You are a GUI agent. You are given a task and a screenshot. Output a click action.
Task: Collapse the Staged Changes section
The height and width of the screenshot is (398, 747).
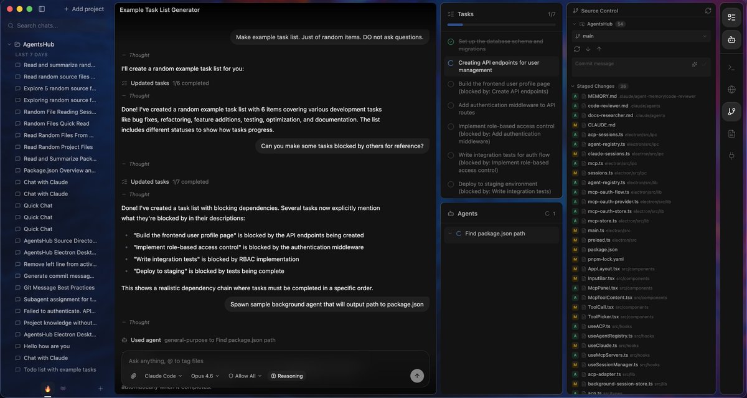573,86
